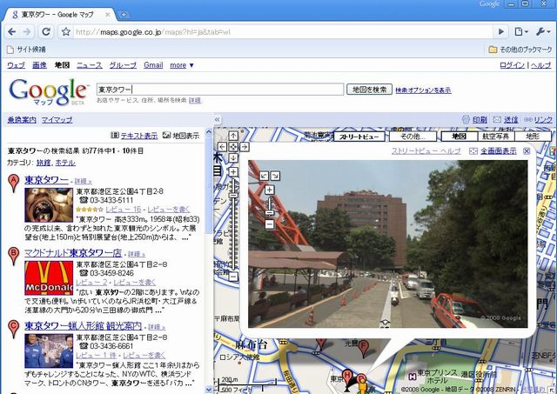Viewport: 557px width, 394px height.
Task: Rotate Street View right with arrow
Action: click(275, 176)
